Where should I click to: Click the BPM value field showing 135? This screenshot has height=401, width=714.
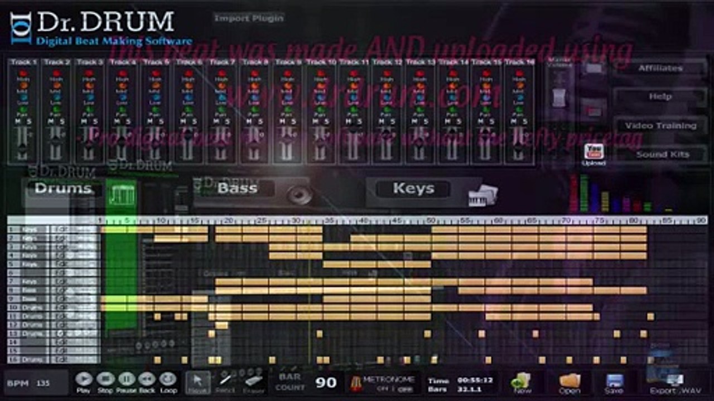(44, 383)
